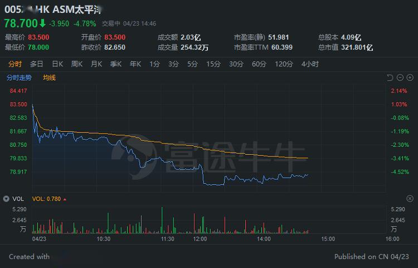The image size is (418, 268).
Task: Switch to 周K chart
Action: click(77, 64)
